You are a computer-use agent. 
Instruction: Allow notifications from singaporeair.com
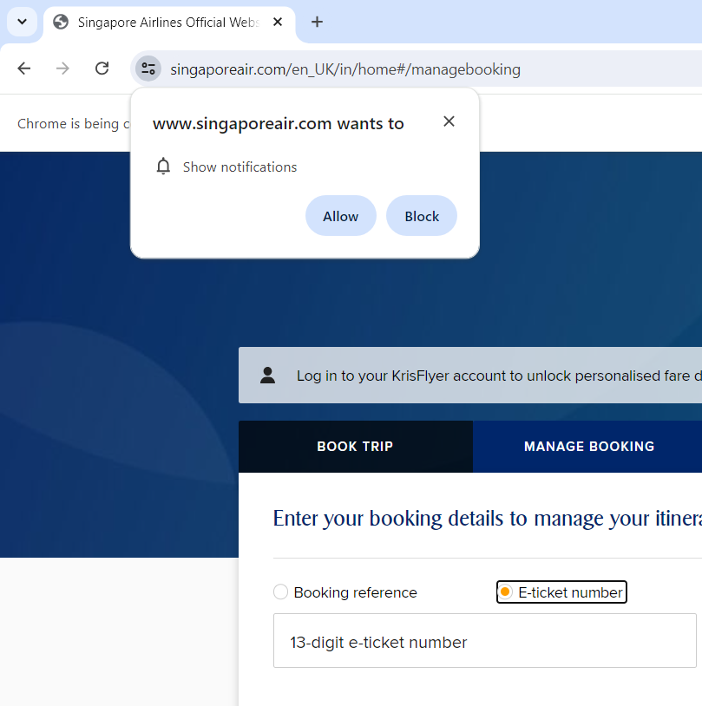tap(340, 216)
